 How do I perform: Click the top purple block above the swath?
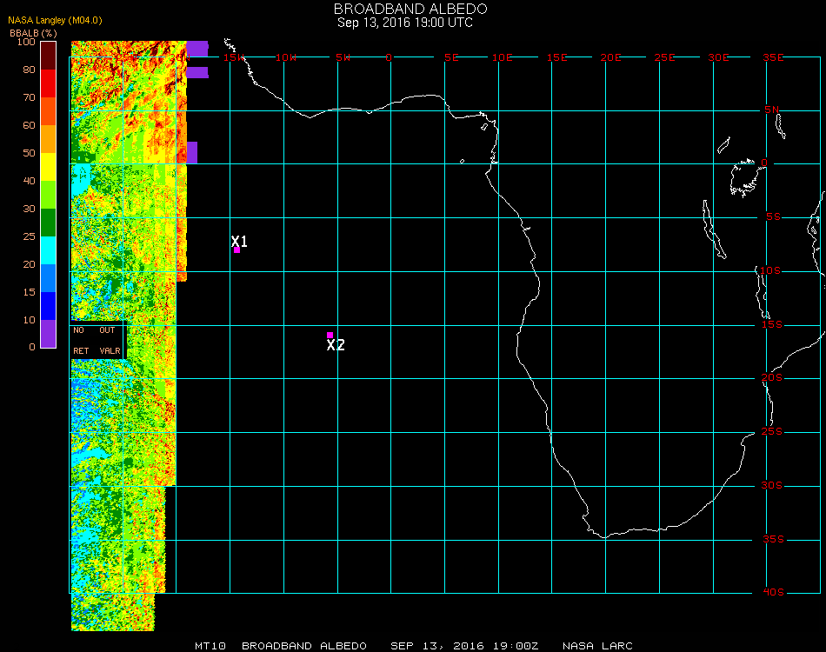point(197,49)
